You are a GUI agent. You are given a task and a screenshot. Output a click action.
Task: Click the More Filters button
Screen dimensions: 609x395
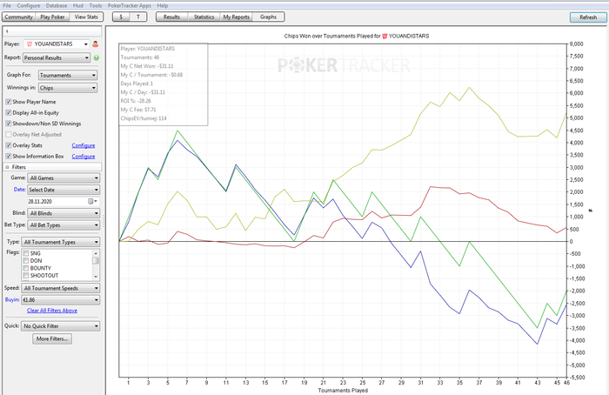pyautogui.click(x=52, y=339)
